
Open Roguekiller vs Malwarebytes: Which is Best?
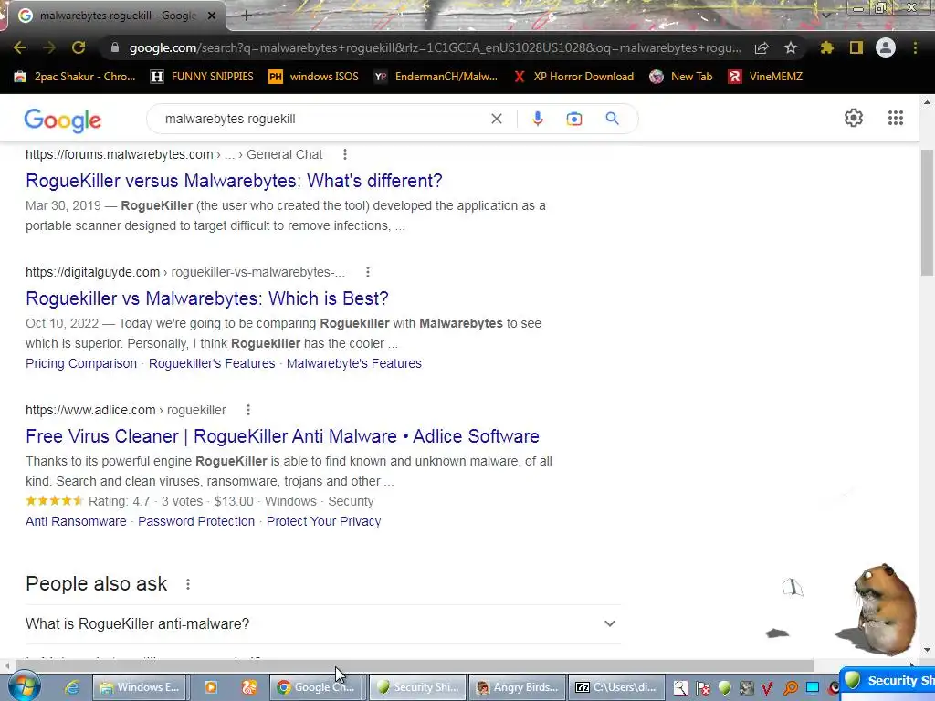point(207,298)
